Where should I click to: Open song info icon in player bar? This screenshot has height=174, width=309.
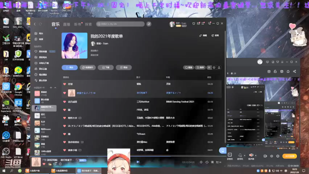coord(61,164)
